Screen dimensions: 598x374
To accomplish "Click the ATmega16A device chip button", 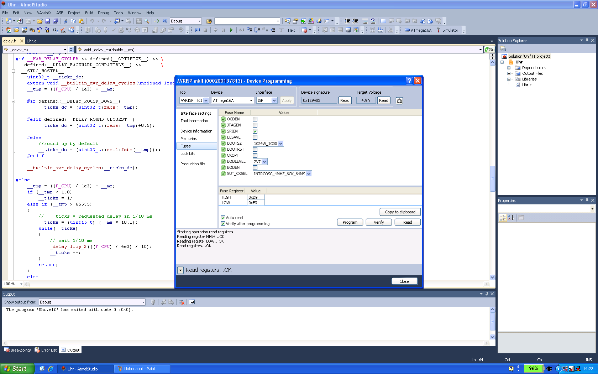I will pos(418,30).
